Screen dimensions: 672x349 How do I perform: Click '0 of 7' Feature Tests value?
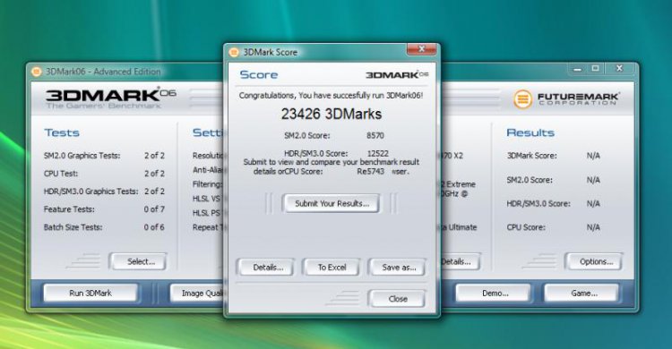pos(154,209)
